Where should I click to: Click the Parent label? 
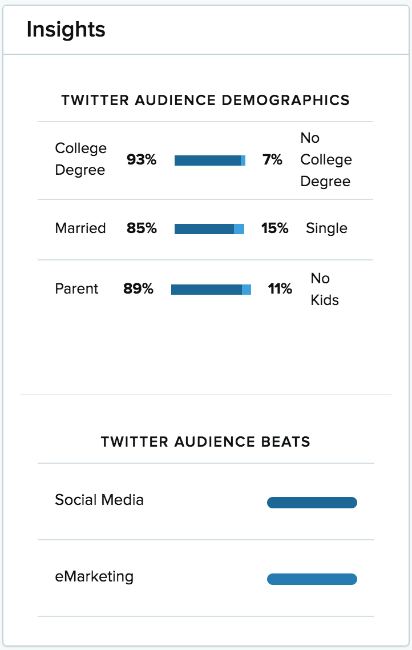click(76, 288)
